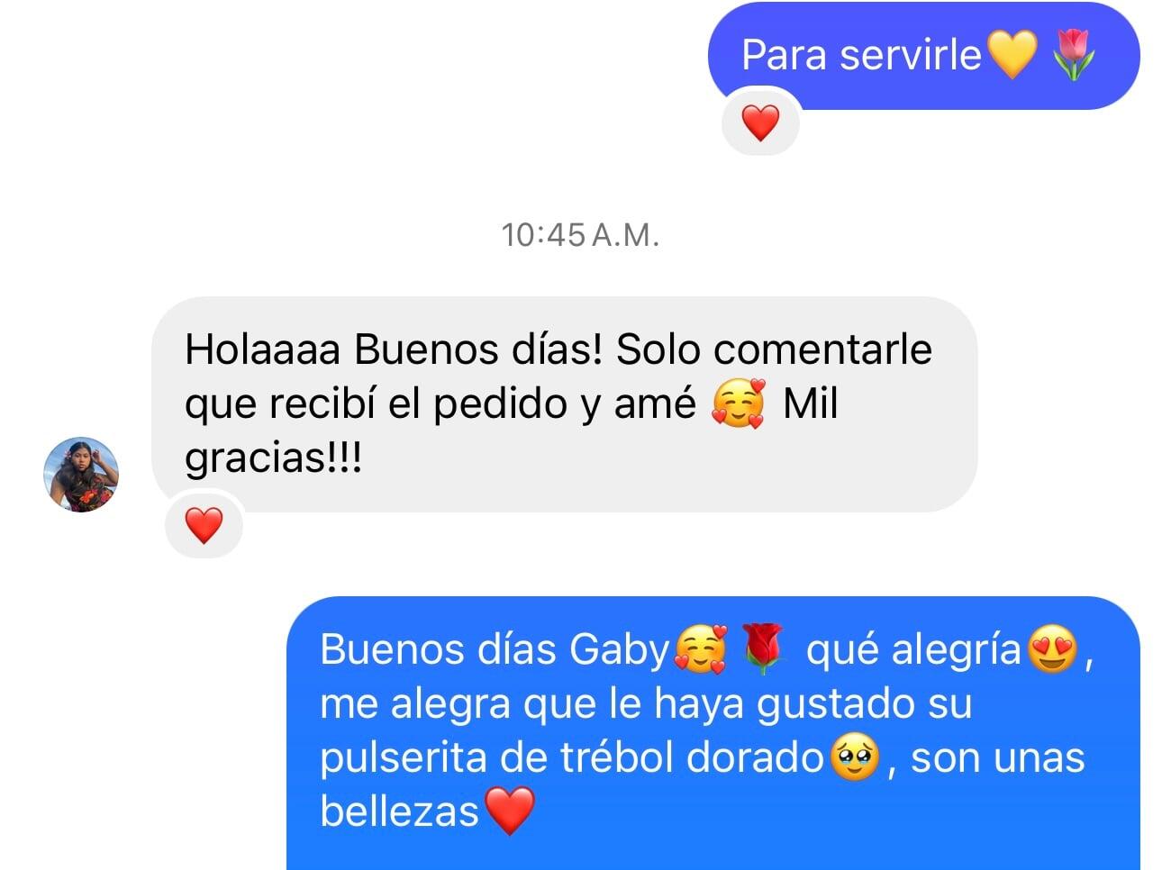
Task: Click the pleading face emoji after 'dorado'
Action: point(855,757)
